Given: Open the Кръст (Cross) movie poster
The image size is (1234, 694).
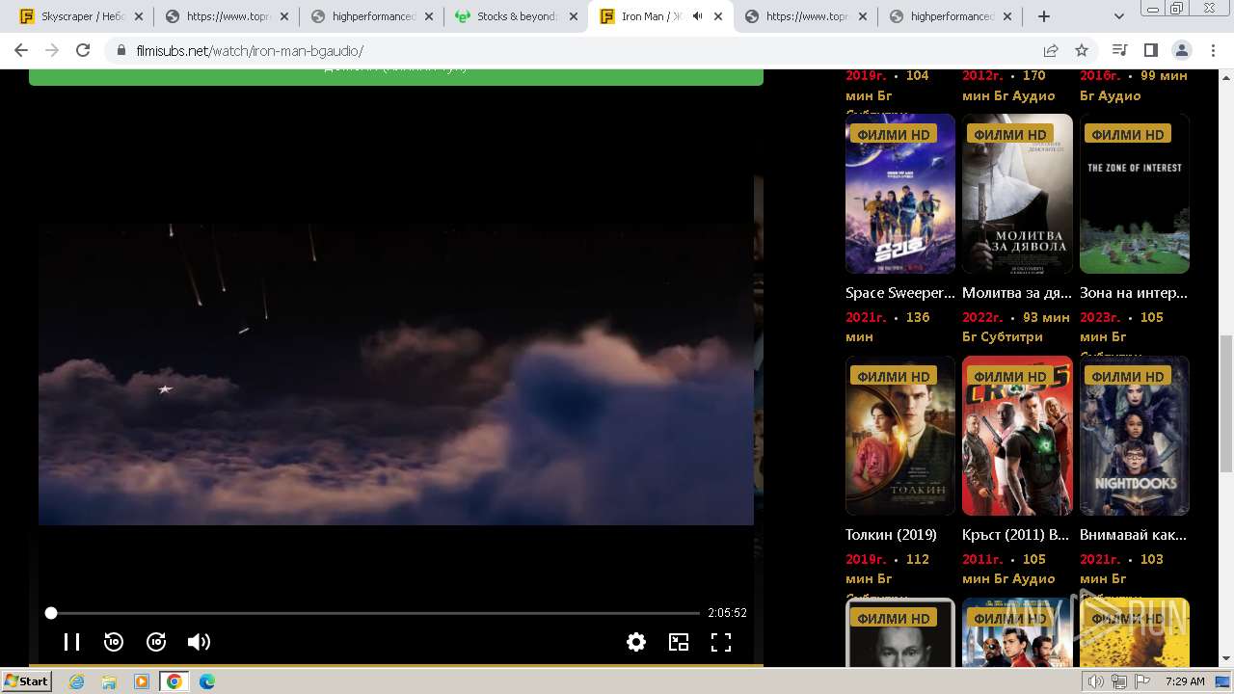Looking at the screenshot, I should tap(1017, 436).
